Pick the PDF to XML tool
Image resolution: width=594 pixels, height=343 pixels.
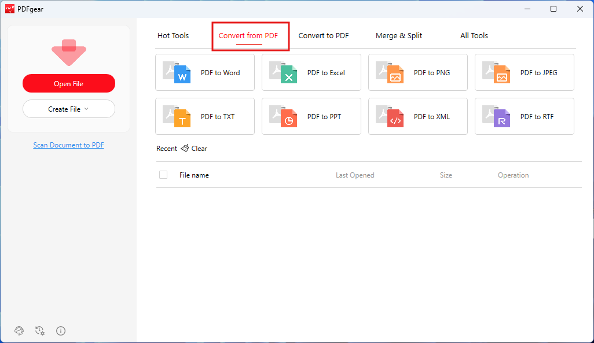(x=418, y=116)
